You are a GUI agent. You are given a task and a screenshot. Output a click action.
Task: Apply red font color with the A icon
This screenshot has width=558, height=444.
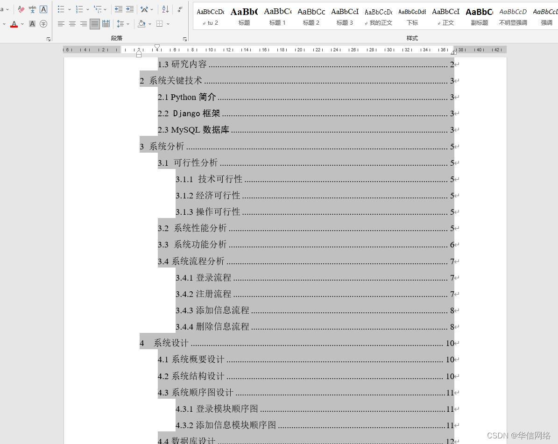click(x=14, y=24)
